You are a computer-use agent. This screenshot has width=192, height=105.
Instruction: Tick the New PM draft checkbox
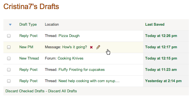point(9,47)
